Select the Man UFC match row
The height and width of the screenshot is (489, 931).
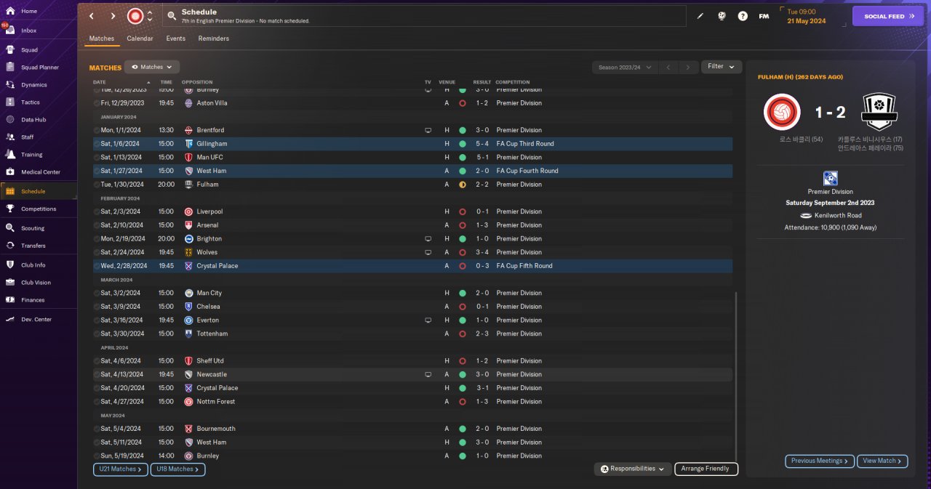pos(412,157)
